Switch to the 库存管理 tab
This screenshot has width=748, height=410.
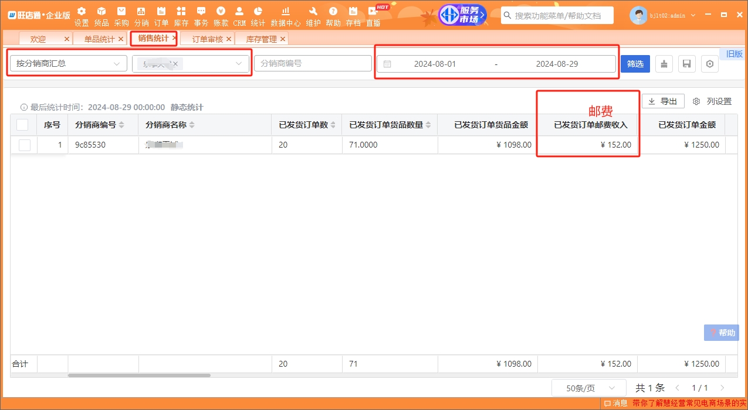coord(261,39)
